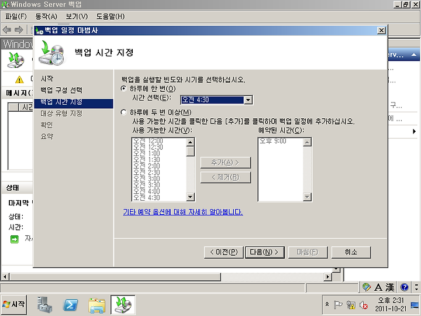Click the 다음(N) next button
The image size is (421, 316).
(x=265, y=252)
